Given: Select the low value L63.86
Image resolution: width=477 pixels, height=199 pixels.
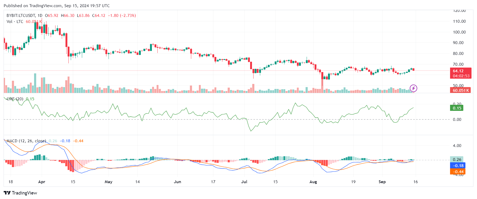Looking at the screenshot, I should [x=83, y=16].
